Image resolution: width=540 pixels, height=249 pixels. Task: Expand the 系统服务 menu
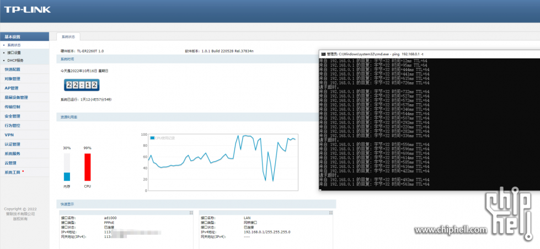(24, 153)
